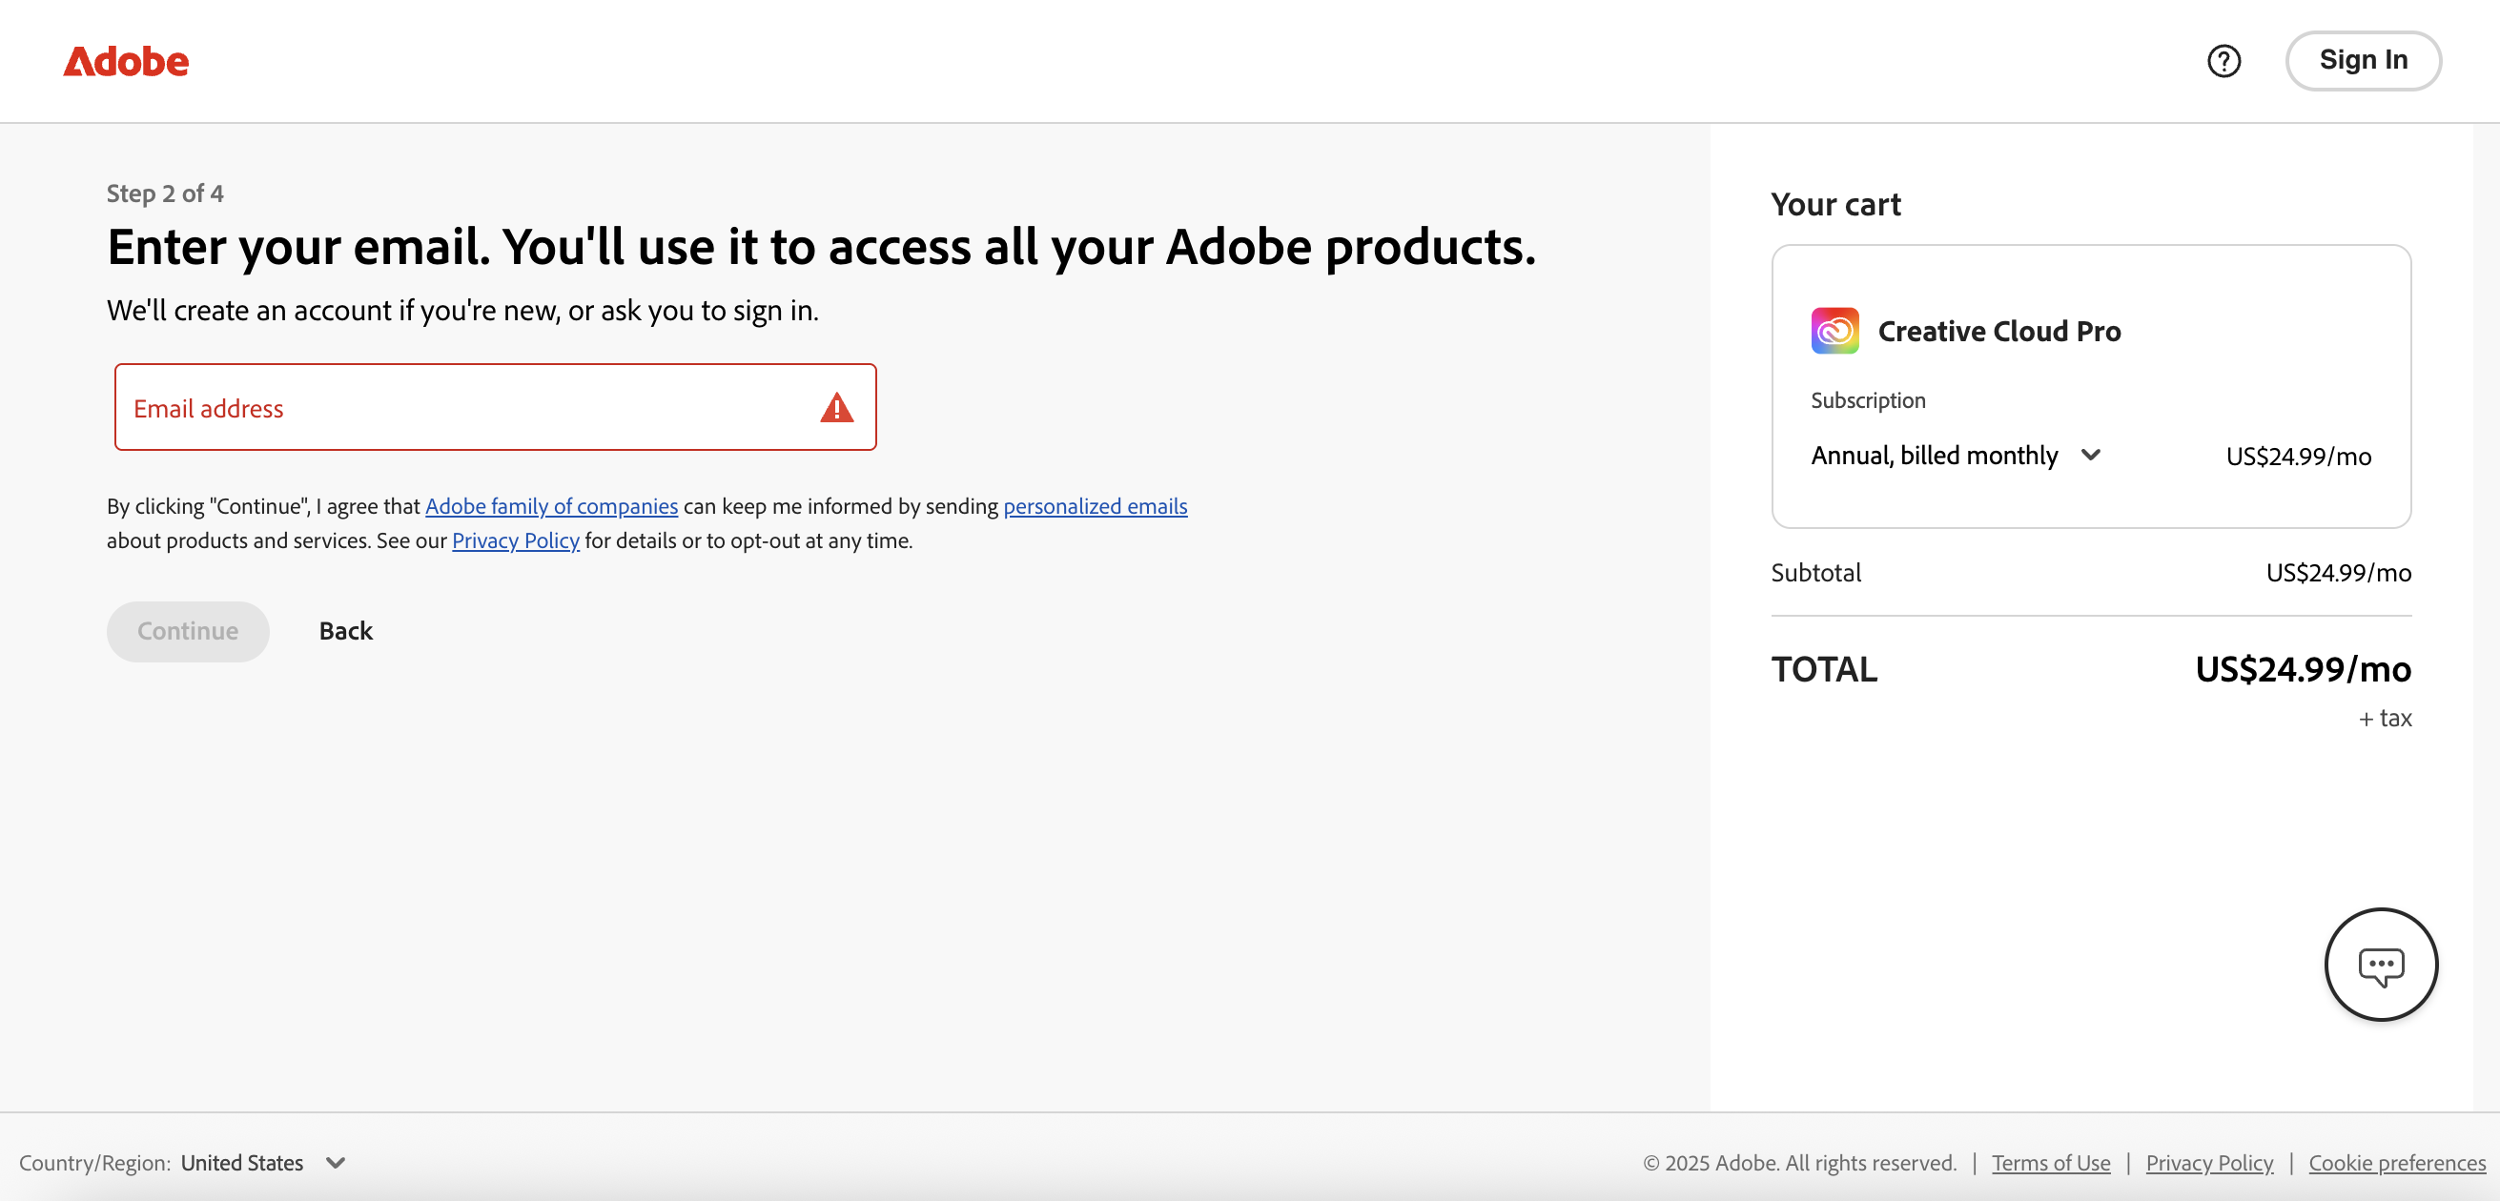This screenshot has width=2500, height=1201.
Task: Click into the Email address field
Action: click(466, 407)
